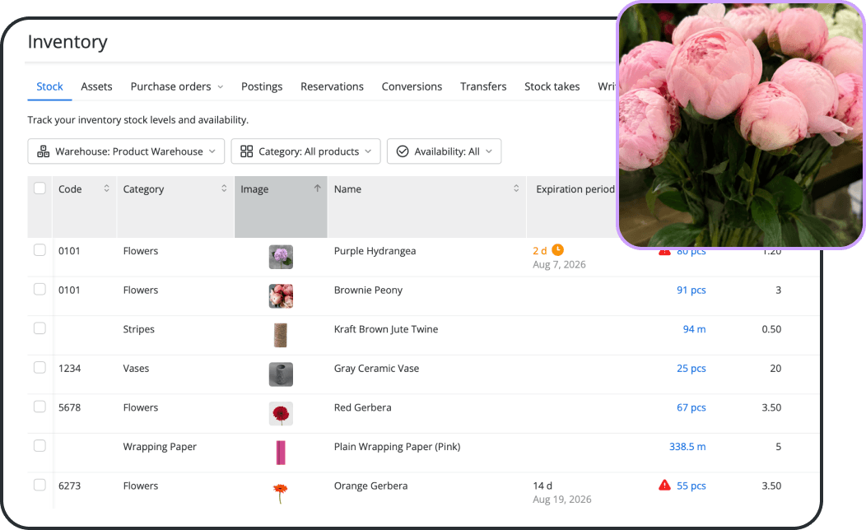
Task: Click the Stripes category cell
Action: (138, 329)
